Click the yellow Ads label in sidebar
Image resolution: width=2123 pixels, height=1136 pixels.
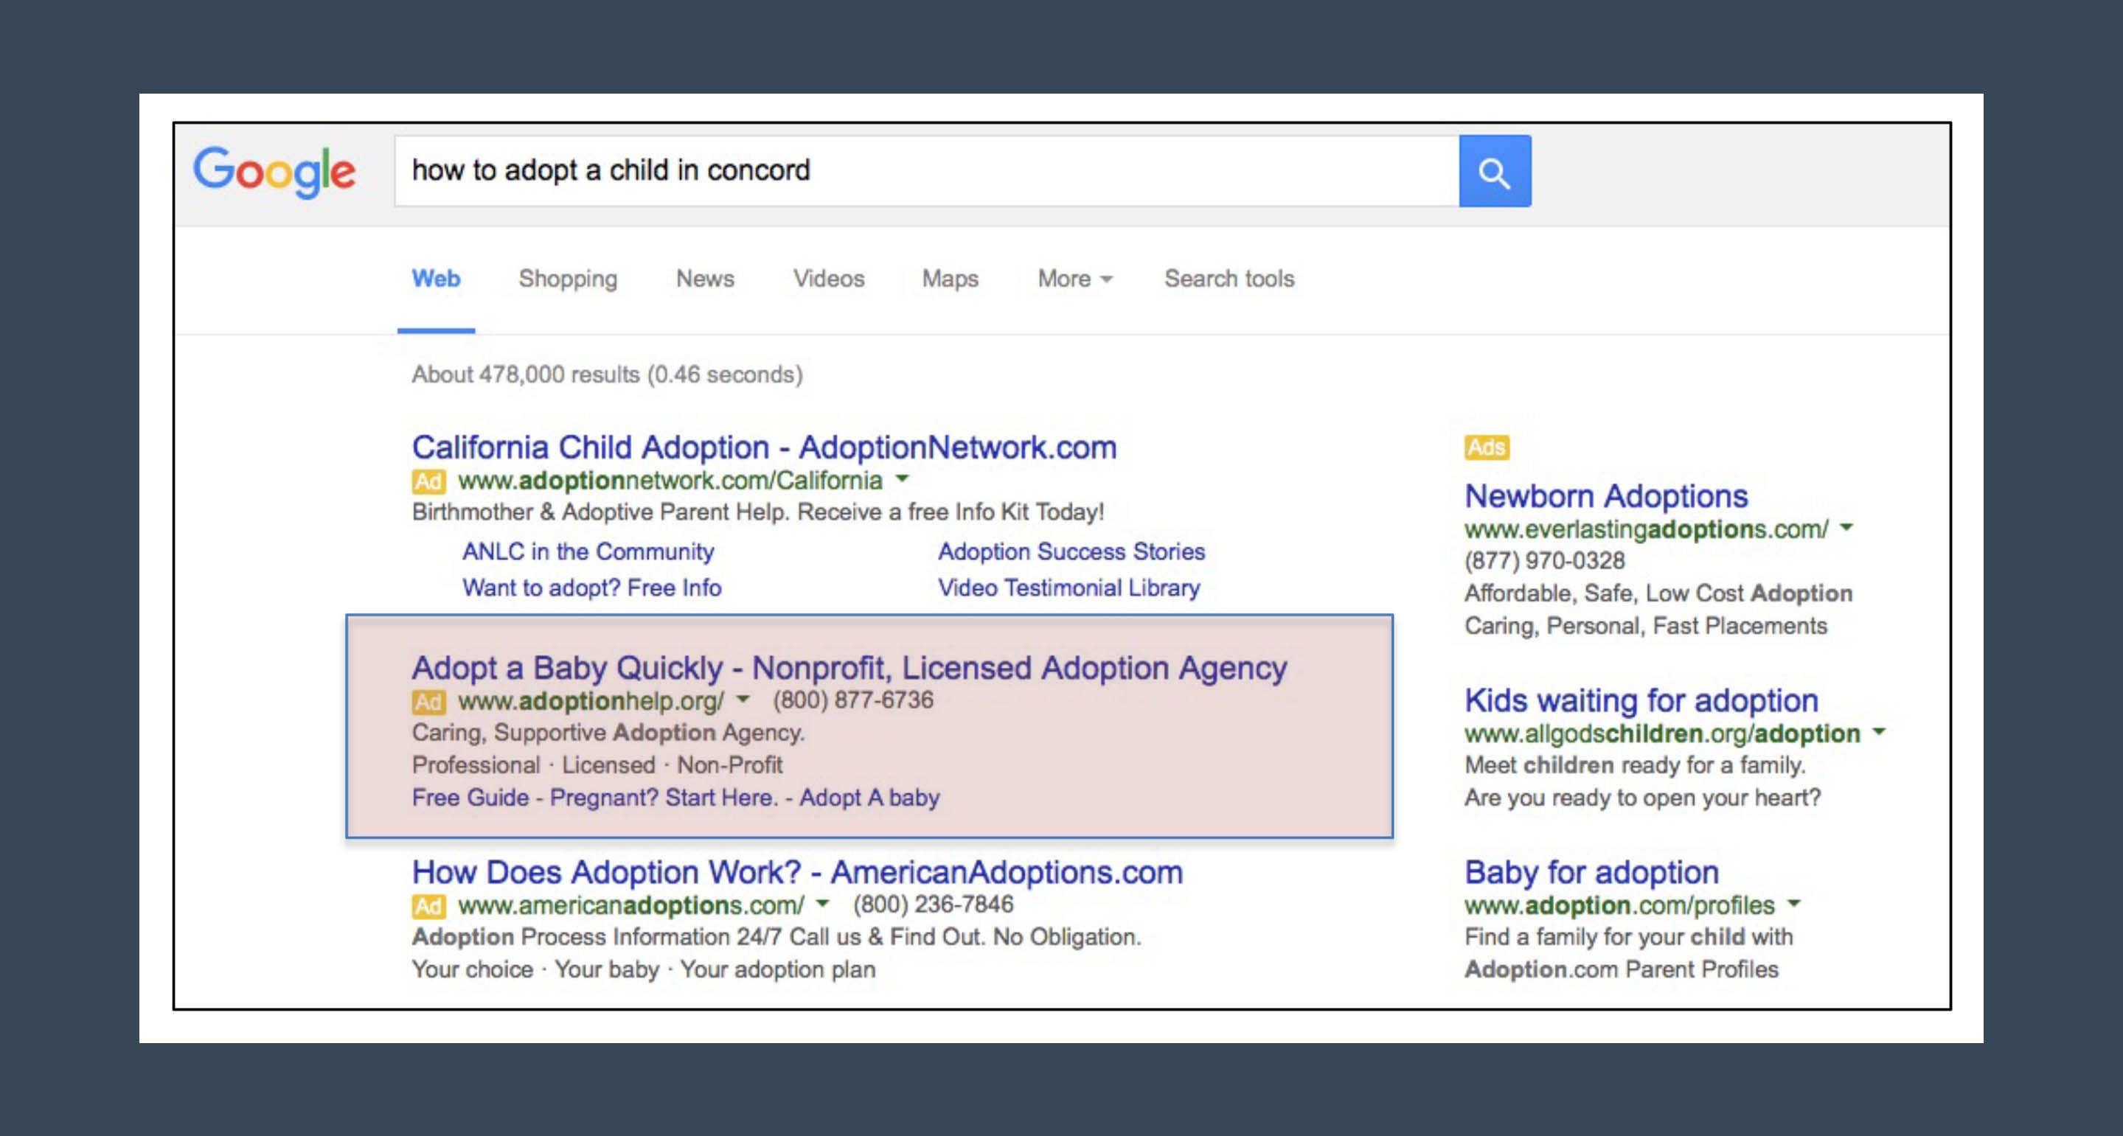point(1487,447)
